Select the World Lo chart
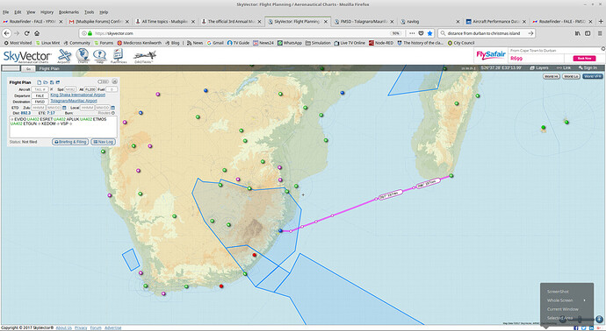Viewport: 606px width, 331px height. pos(571,76)
